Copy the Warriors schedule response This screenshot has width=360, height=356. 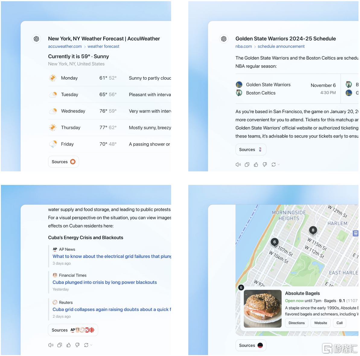(x=247, y=164)
